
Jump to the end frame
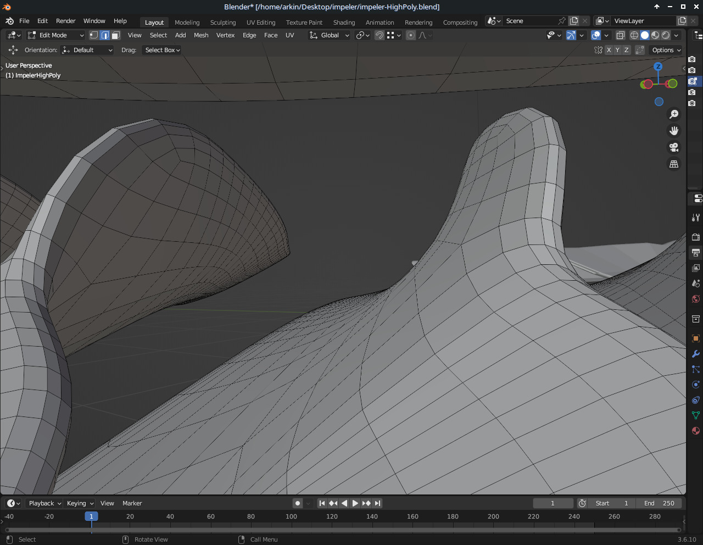[377, 503]
